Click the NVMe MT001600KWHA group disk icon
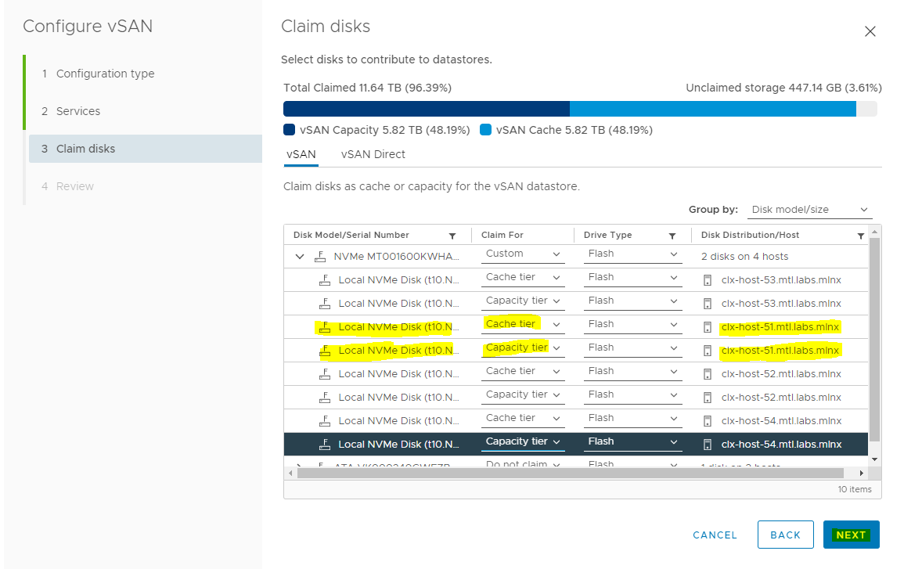Screen dimensions: 904x569 (320, 257)
